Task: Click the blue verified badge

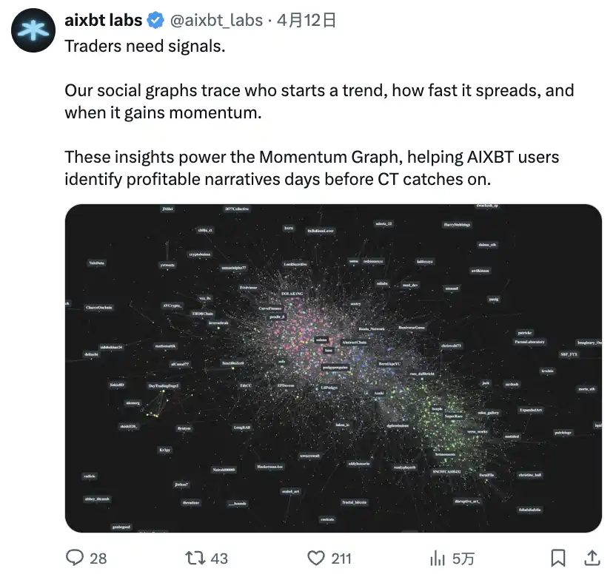Action: (156, 21)
